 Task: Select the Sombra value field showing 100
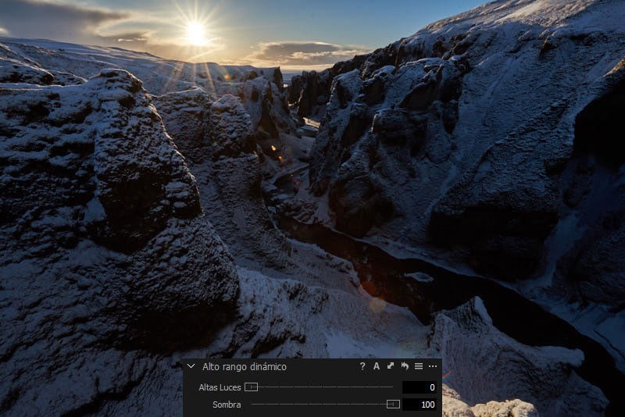pyautogui.click(x=420, y=405)
